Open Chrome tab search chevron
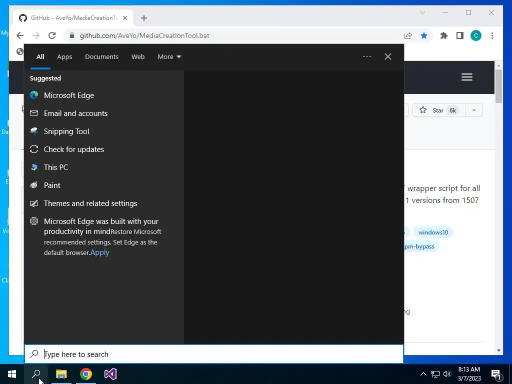Viewport: 512px width, 384px height. [422, 12]
